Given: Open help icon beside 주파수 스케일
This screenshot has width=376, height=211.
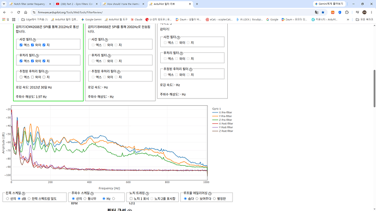Looking at the screenshot, I should 92,194.
